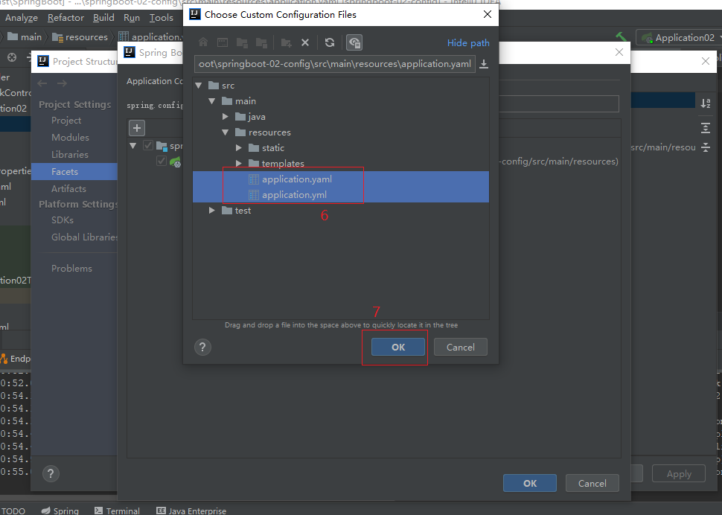Image resolution: width=722 pixels, height=515 pixels.
Task: Open the Refactor menu
Action: coord(66,18)
